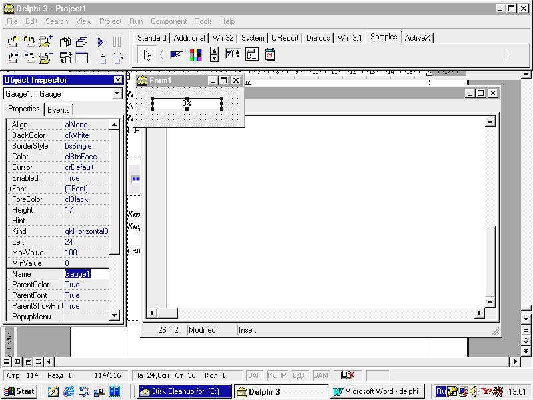The image size is (533, 400).
Task: Pick the DirectoryOutline component from the palette
Action: click(x=252, y=55)
